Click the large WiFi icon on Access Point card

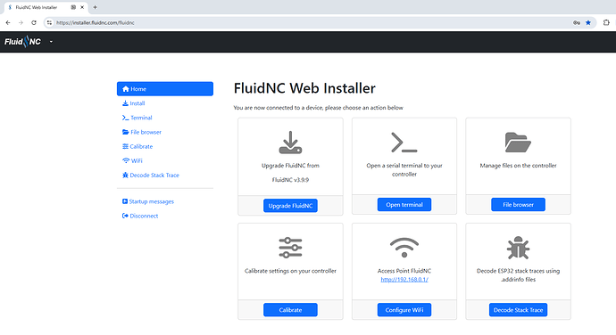click(x=404, y=248)
